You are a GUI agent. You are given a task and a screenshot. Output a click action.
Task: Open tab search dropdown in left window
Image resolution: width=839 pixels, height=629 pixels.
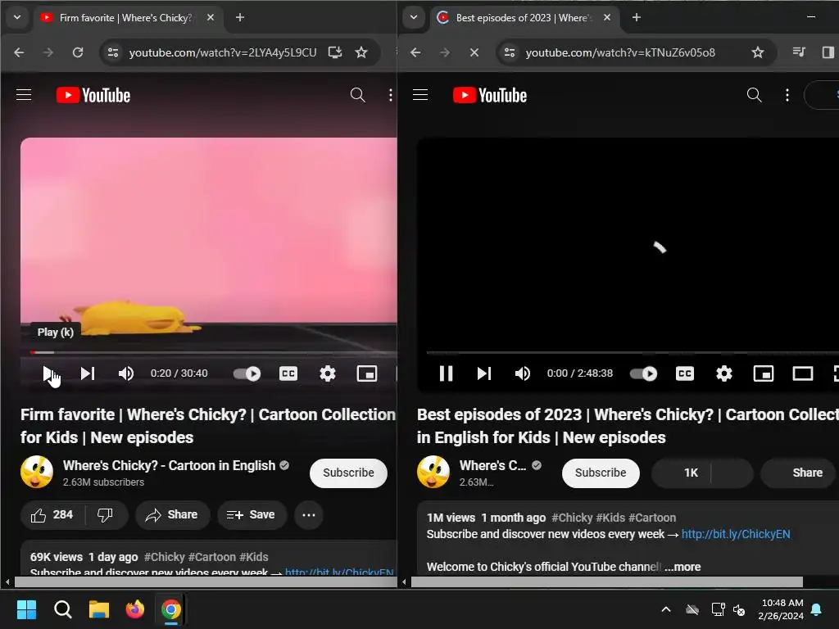pos(17,18)
